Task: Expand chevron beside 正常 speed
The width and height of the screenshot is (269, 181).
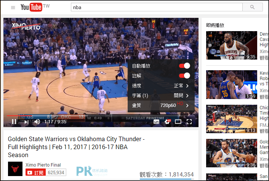Action: pyautogui.click(x=187, y=86)
